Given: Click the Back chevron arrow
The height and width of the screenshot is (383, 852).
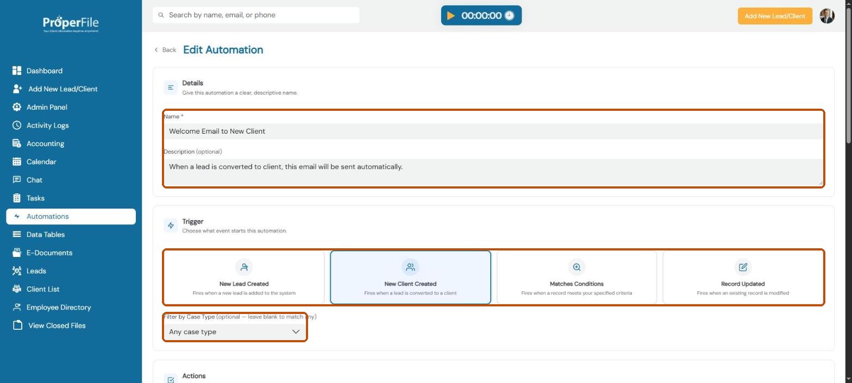Looking at the screenshot, I should (x=156, y=50).
